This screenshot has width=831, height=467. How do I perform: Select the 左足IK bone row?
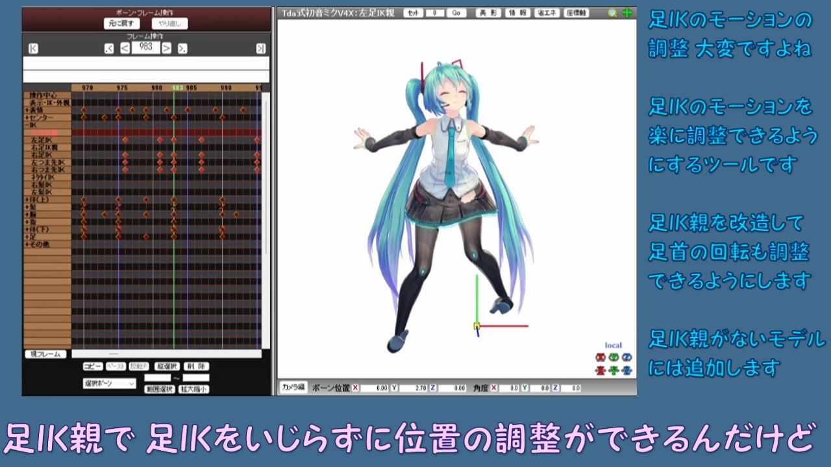47,140
